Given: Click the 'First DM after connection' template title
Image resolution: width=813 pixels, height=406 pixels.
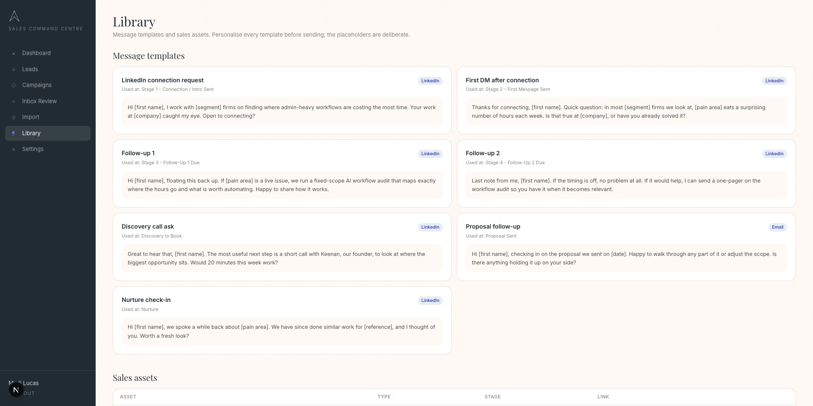Looking at the screenshot, I should click(502, 80).
